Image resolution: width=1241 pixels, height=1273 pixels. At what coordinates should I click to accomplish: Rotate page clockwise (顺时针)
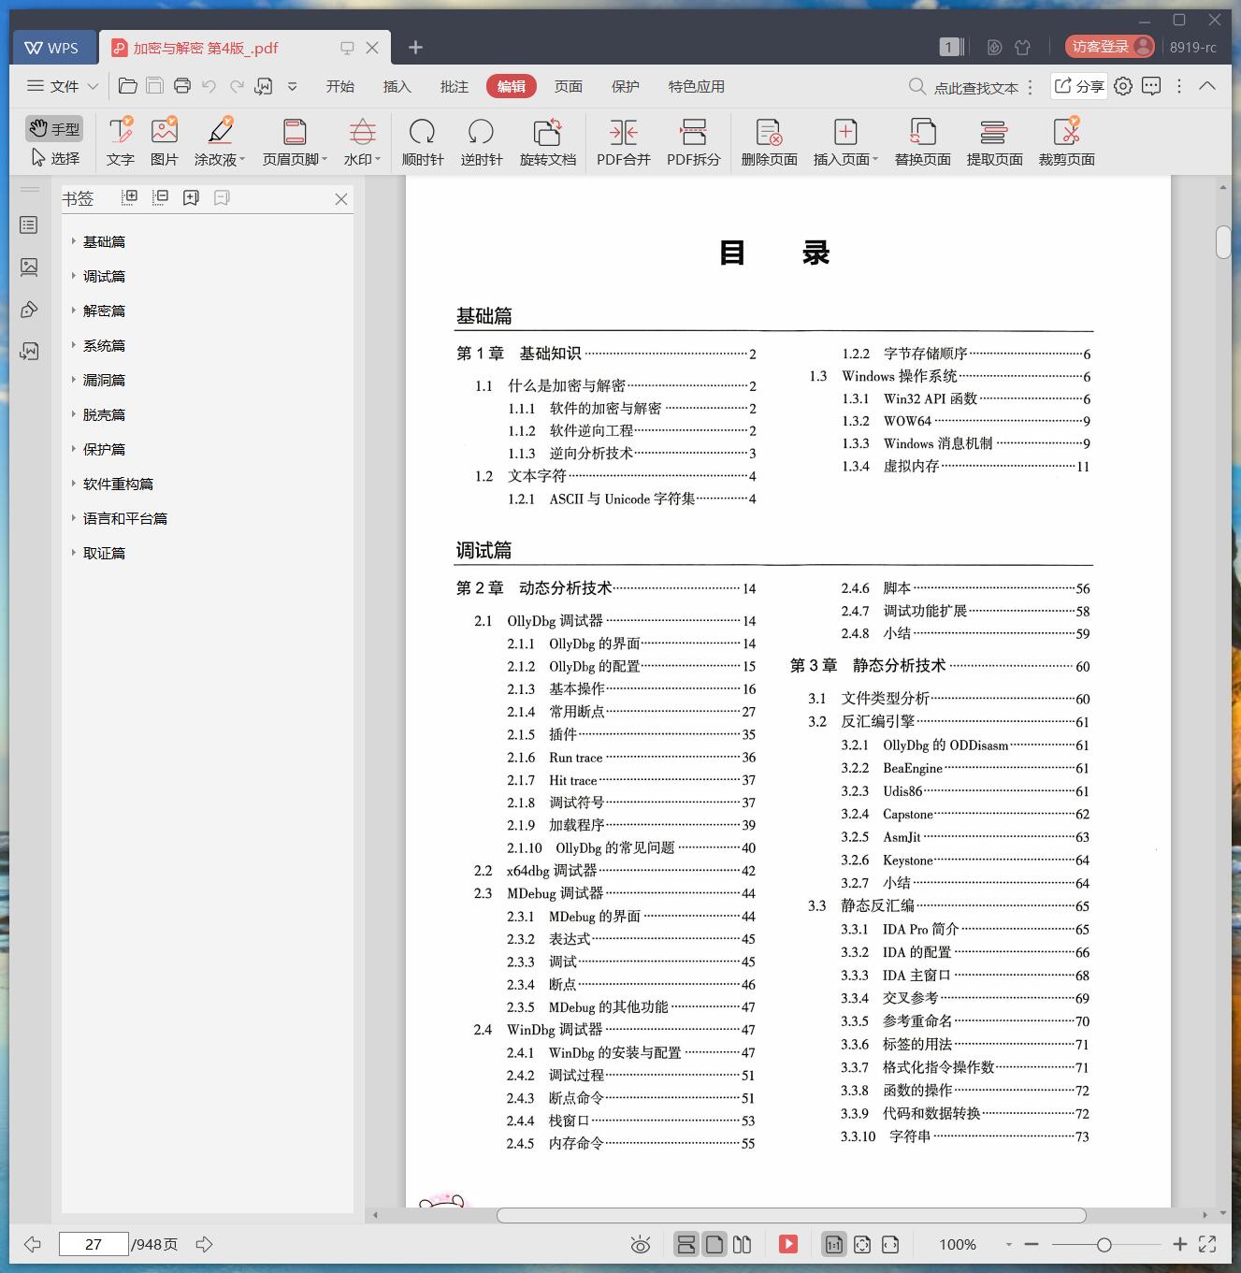(423, 141)
